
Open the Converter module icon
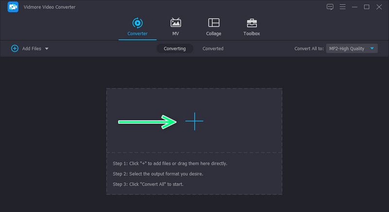click(137, 22)
